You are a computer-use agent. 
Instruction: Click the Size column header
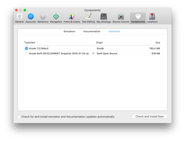pyautogui.click(x=158, y=43)
